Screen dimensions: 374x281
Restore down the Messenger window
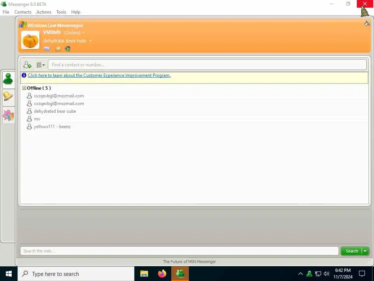tap(348, 4)
